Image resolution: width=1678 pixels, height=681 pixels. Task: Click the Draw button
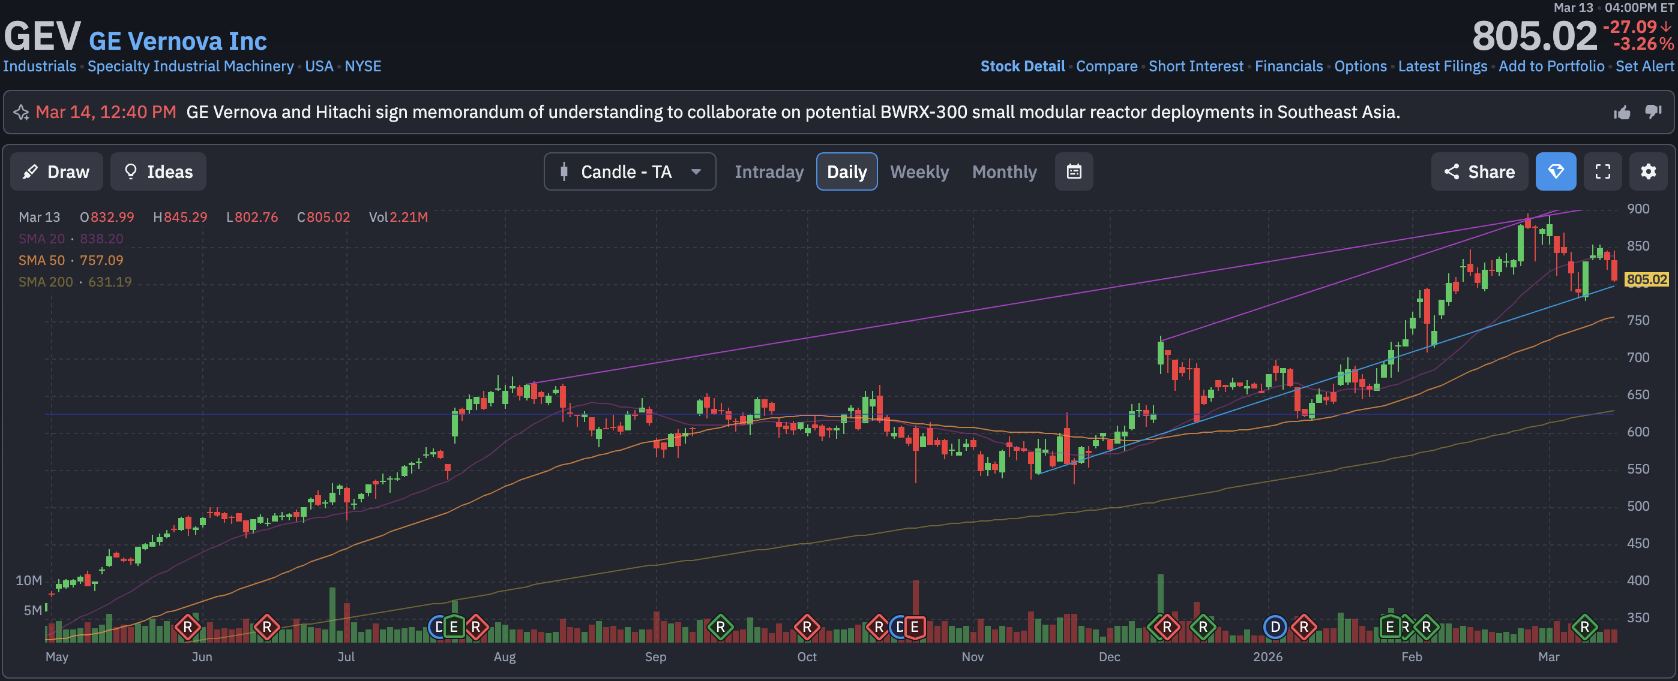(56, 171)
